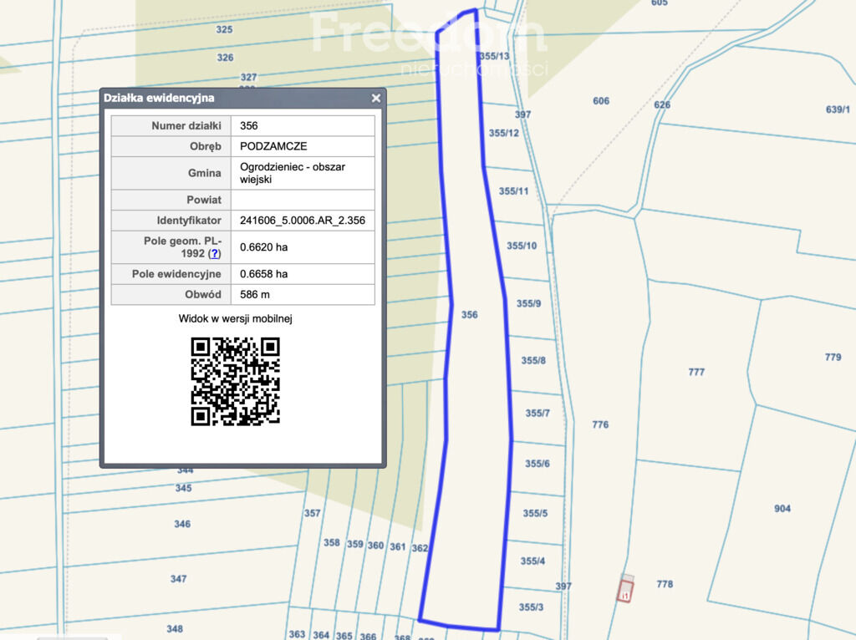Select parcel 904 on the map
Screen dimensions: 856x640
click(782, 508)
